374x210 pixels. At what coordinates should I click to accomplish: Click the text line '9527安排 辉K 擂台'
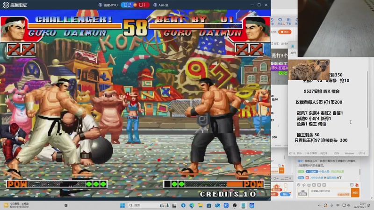tap(322, 91)
